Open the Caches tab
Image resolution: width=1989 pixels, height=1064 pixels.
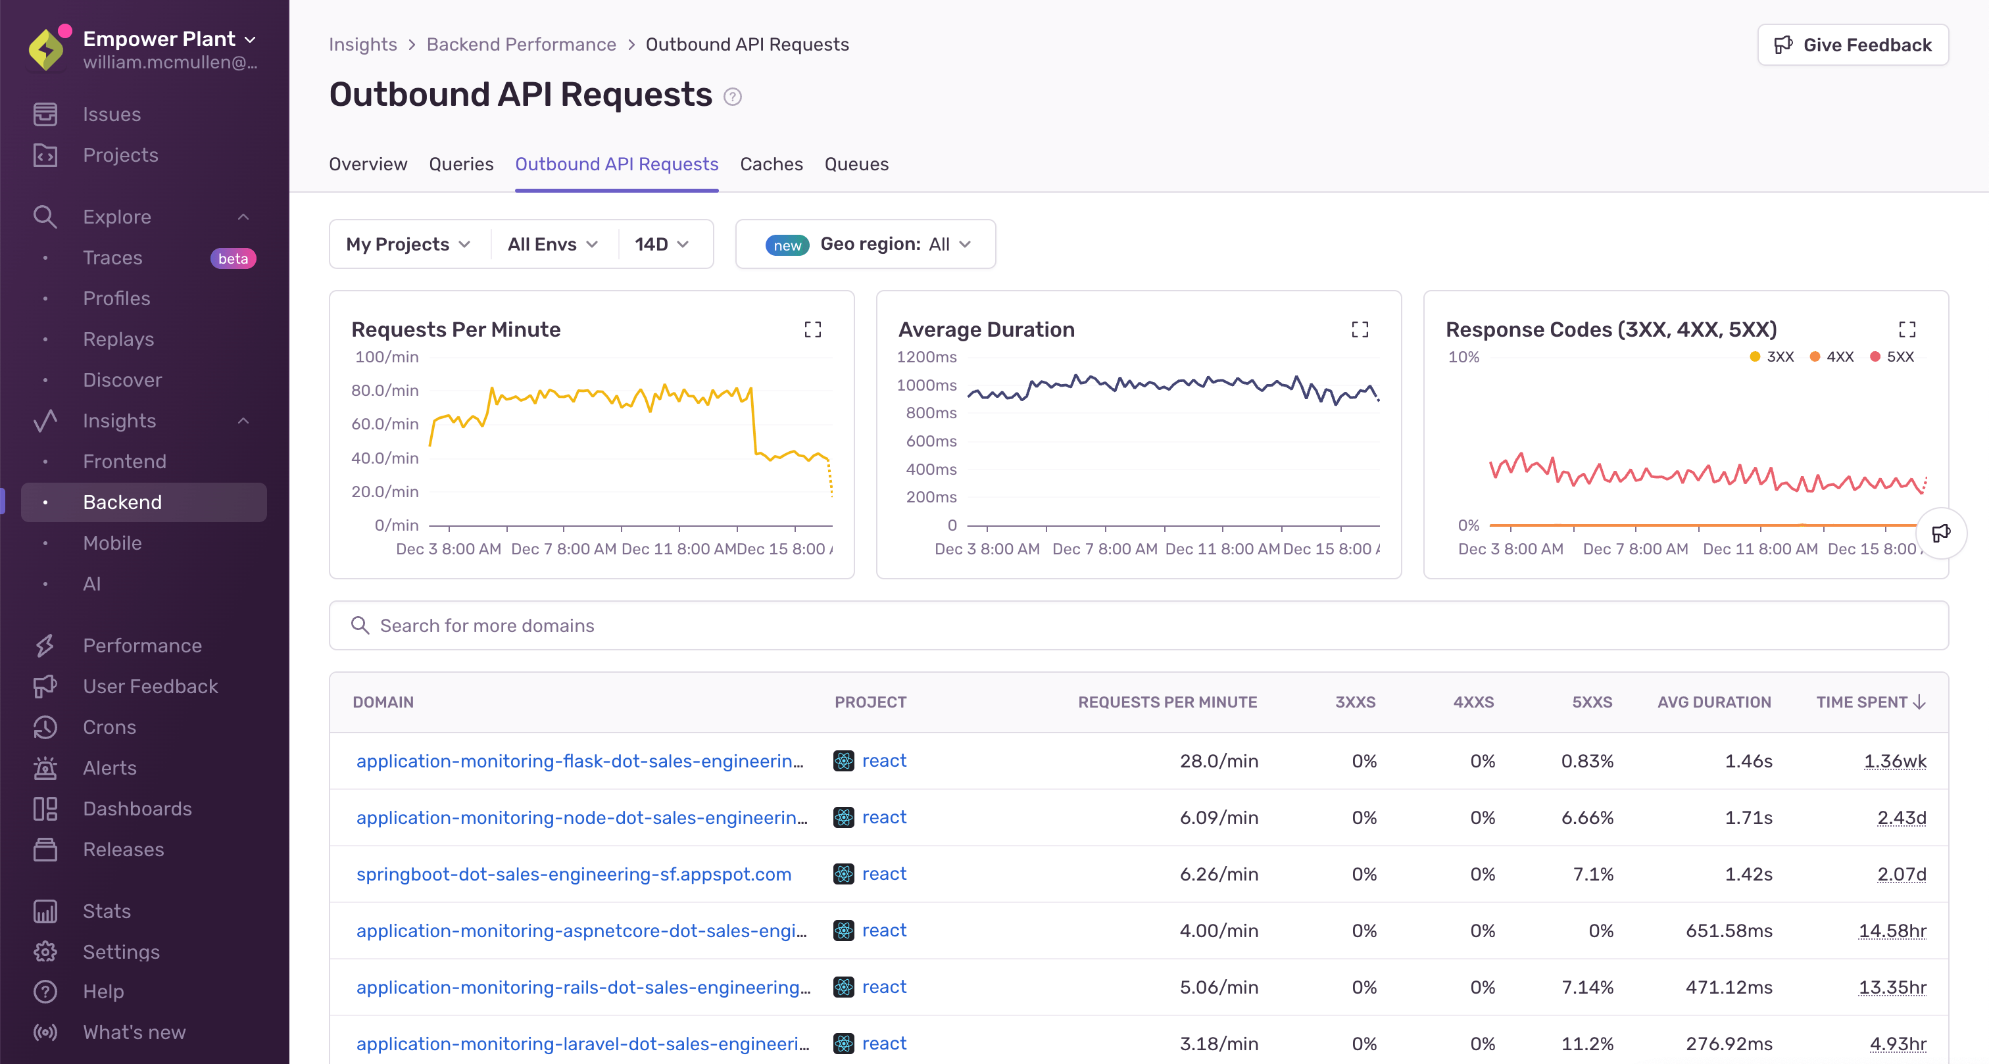[771, 164]
